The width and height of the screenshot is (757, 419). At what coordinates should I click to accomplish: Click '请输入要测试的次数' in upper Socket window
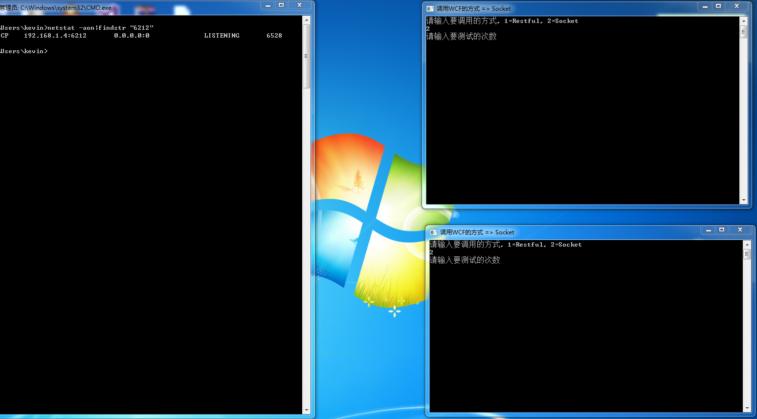pos(462,37)
